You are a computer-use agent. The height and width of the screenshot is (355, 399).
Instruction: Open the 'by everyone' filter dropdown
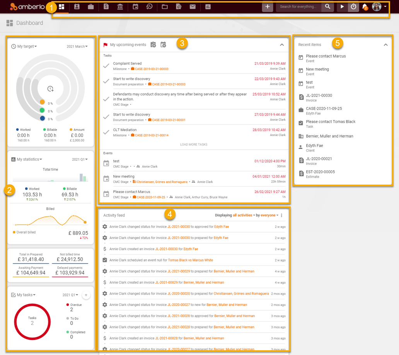[269, 215]
